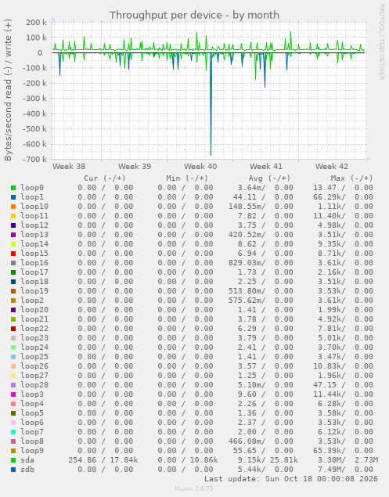This screenshot has width=389, height=497.
Task: Click the 'loop14' legend label
Action: (34, 244)
